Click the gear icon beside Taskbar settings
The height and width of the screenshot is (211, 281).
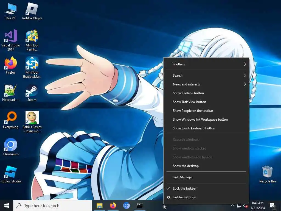coord(168,197)
